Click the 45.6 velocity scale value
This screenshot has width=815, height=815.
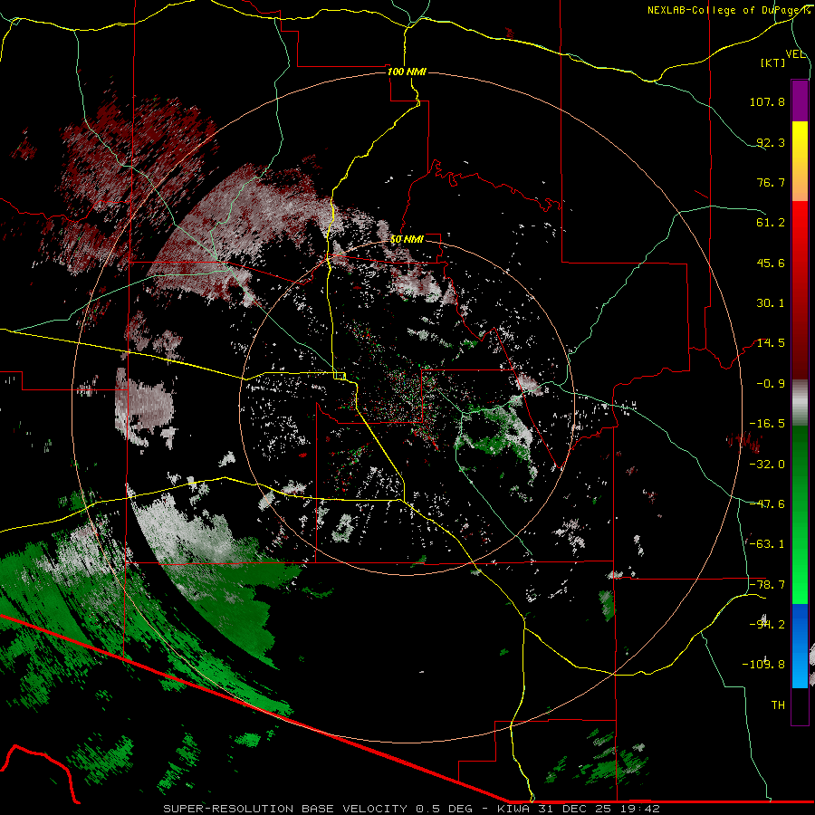pos(771,263)
